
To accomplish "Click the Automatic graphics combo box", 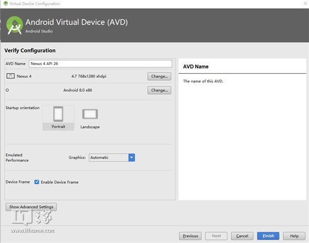I will tap(109, 158).
